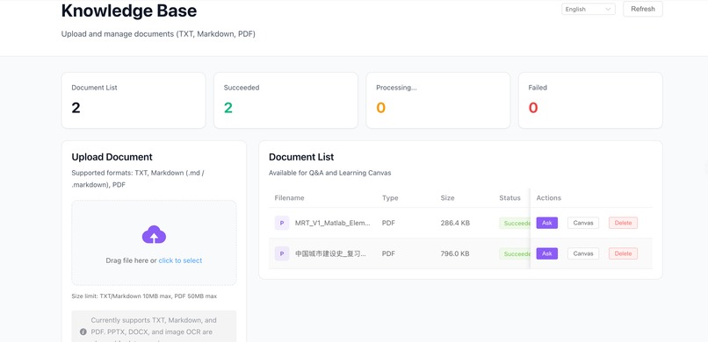Open the Succeeded count card

coord(285,101)
